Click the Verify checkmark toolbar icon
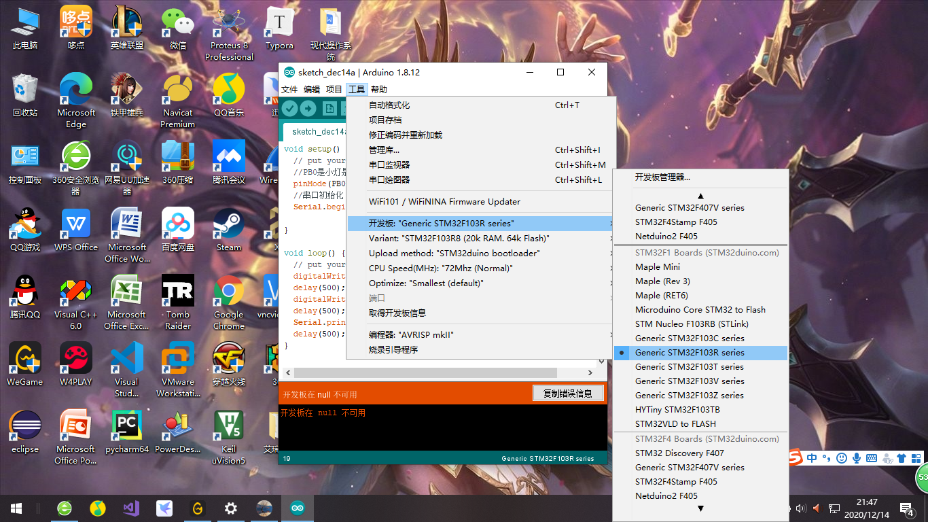928x522 pixels. (290, 109)
